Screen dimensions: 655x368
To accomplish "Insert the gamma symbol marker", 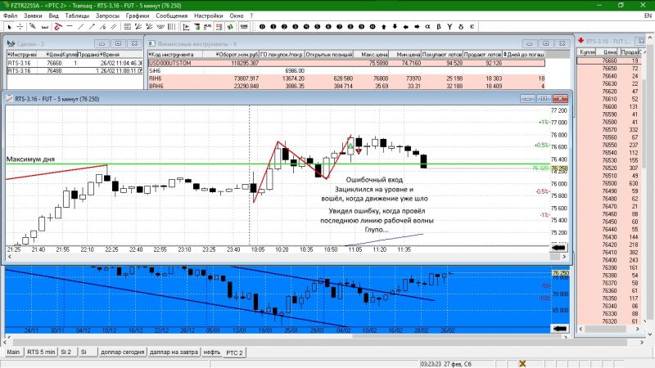I will pos(449,27).
